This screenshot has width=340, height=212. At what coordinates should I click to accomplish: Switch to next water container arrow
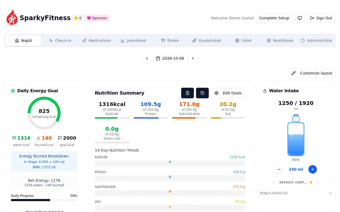[318, 182]
